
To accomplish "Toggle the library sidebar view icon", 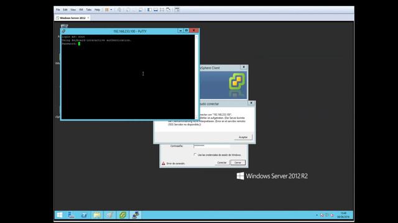I will [x=149, y=10].
